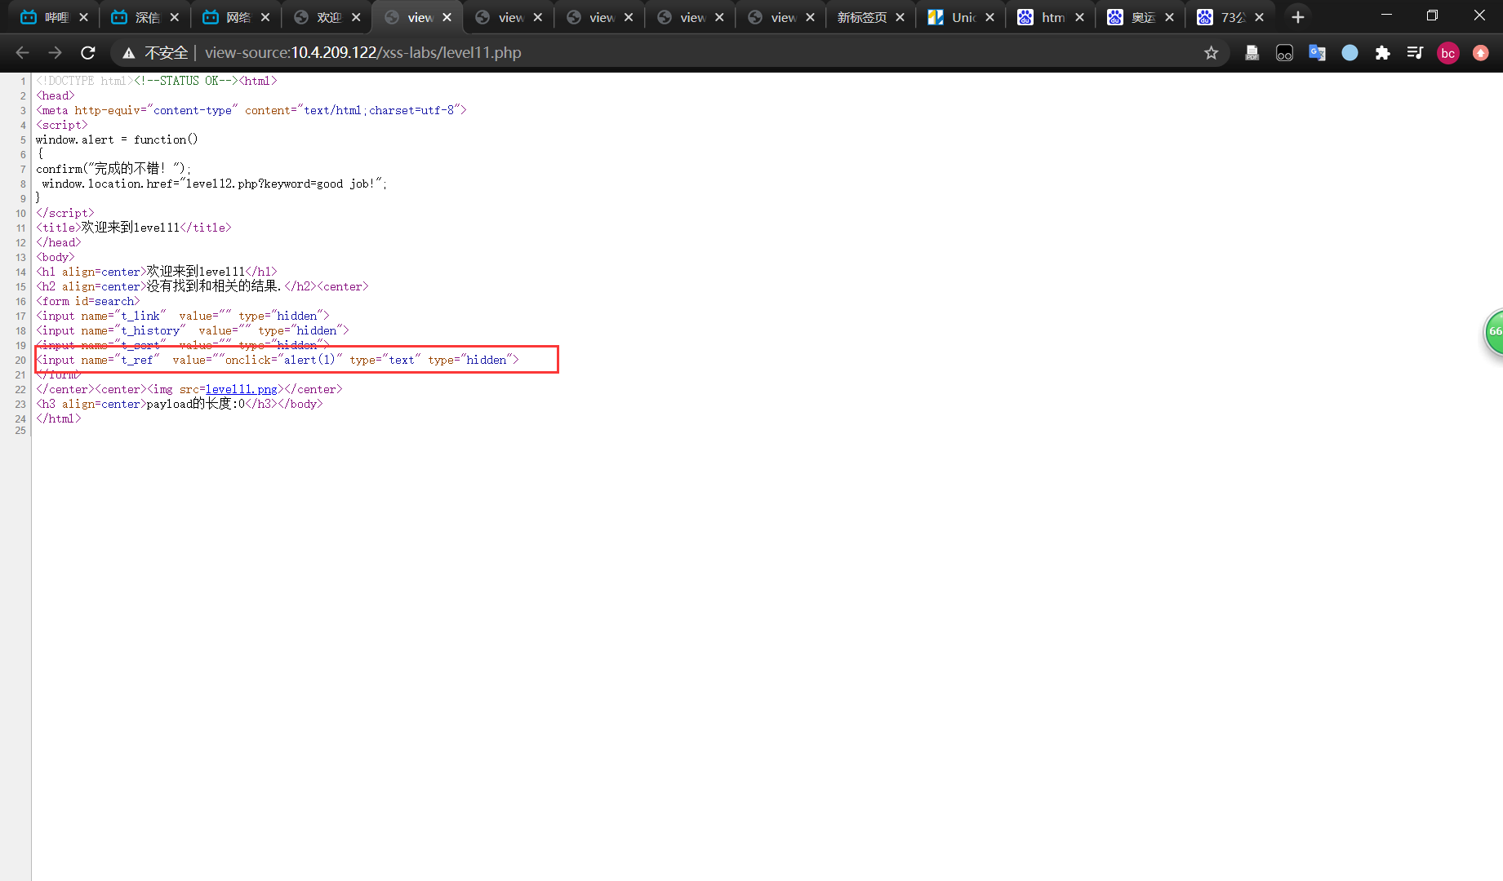Image resolution: width=1503 pixels, height=881 pixels.
Task: Click the orange browser update icon
Action: (1480, 53)
